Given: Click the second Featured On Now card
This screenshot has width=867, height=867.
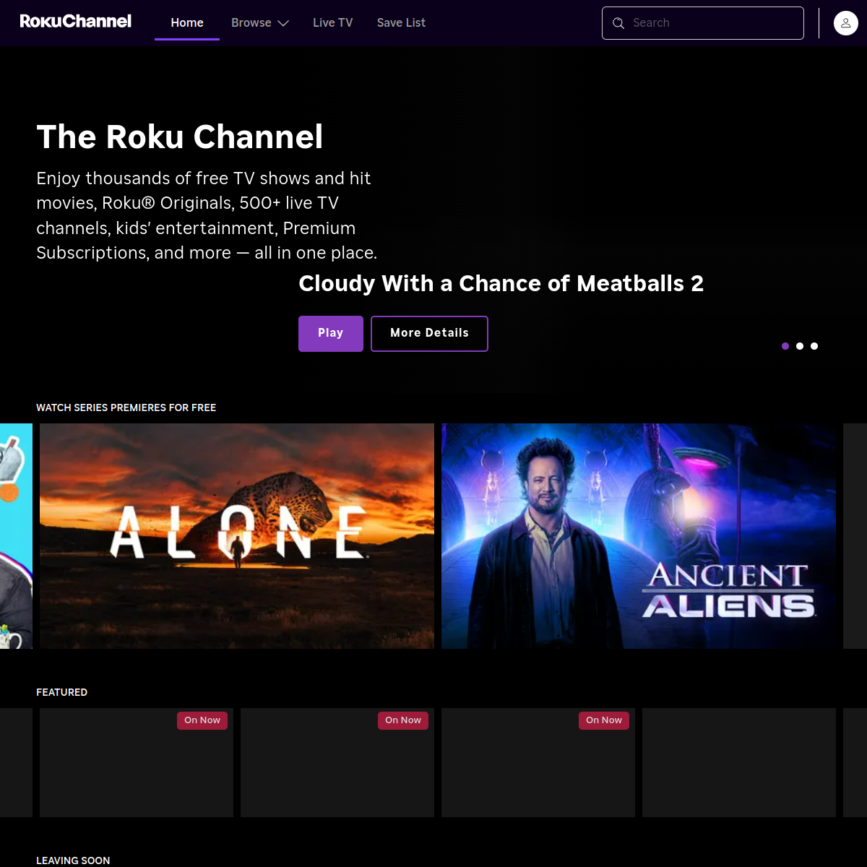Looking at the screenshot, I should pos(337,762).
